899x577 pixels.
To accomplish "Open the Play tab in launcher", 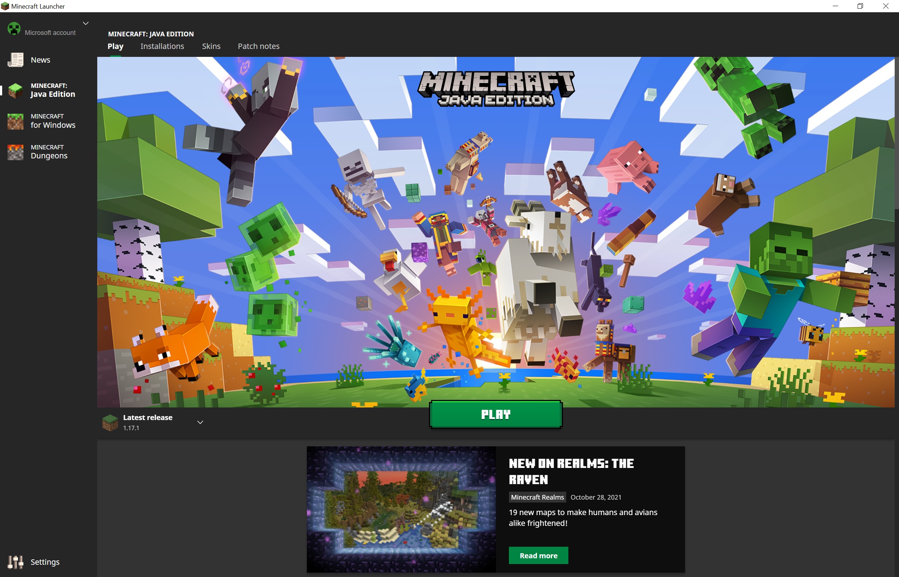I will [115, 46].
